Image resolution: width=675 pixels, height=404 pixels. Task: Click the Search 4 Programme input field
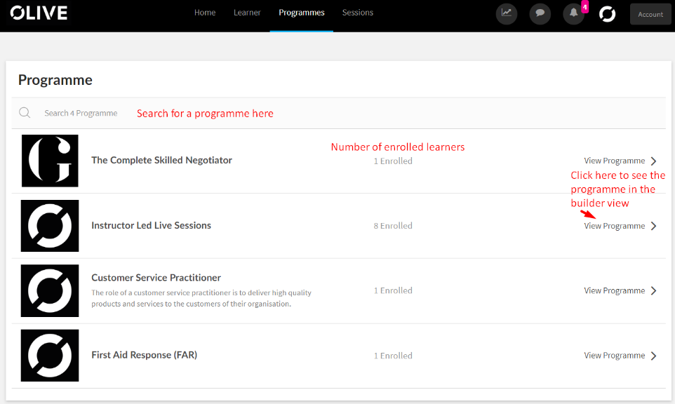click(x=81, y=112)
